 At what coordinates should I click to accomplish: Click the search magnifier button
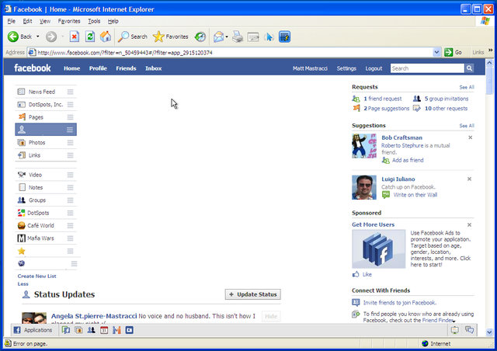tap(469, 68)
